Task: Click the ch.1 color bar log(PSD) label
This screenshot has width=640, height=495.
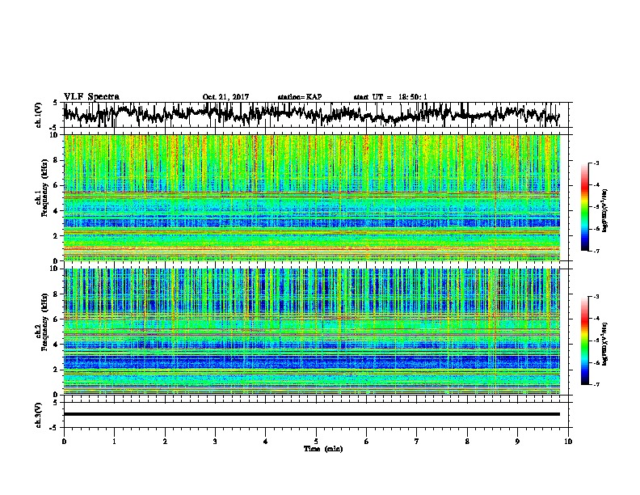Action: tap(605, 211)
